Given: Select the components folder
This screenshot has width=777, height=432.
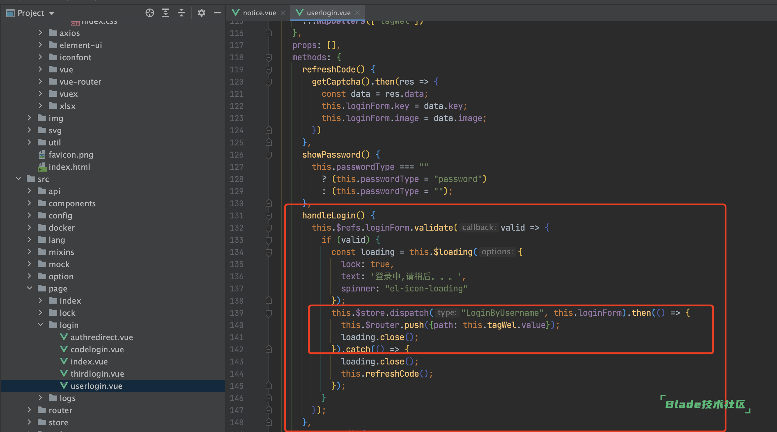Looking at the screenshot, I should click(72, 204).
